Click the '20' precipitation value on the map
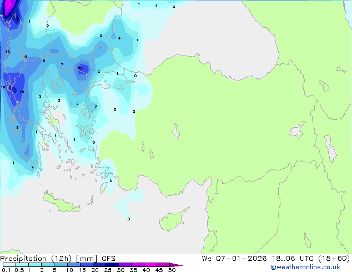Image resolution: width=352 pixels, height=272 pixels. (x=80, y=68)
